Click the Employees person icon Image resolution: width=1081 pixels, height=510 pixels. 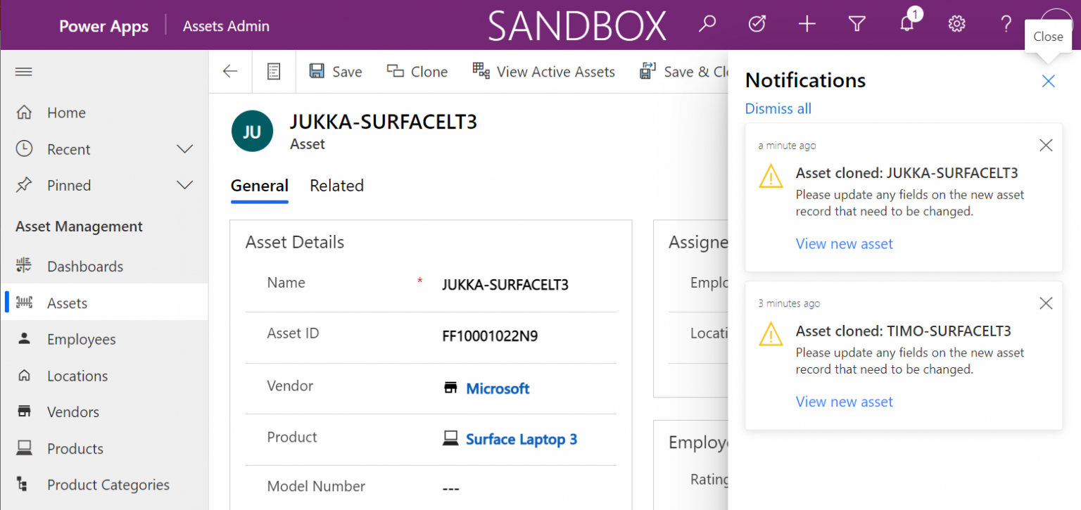pos(24,339)
